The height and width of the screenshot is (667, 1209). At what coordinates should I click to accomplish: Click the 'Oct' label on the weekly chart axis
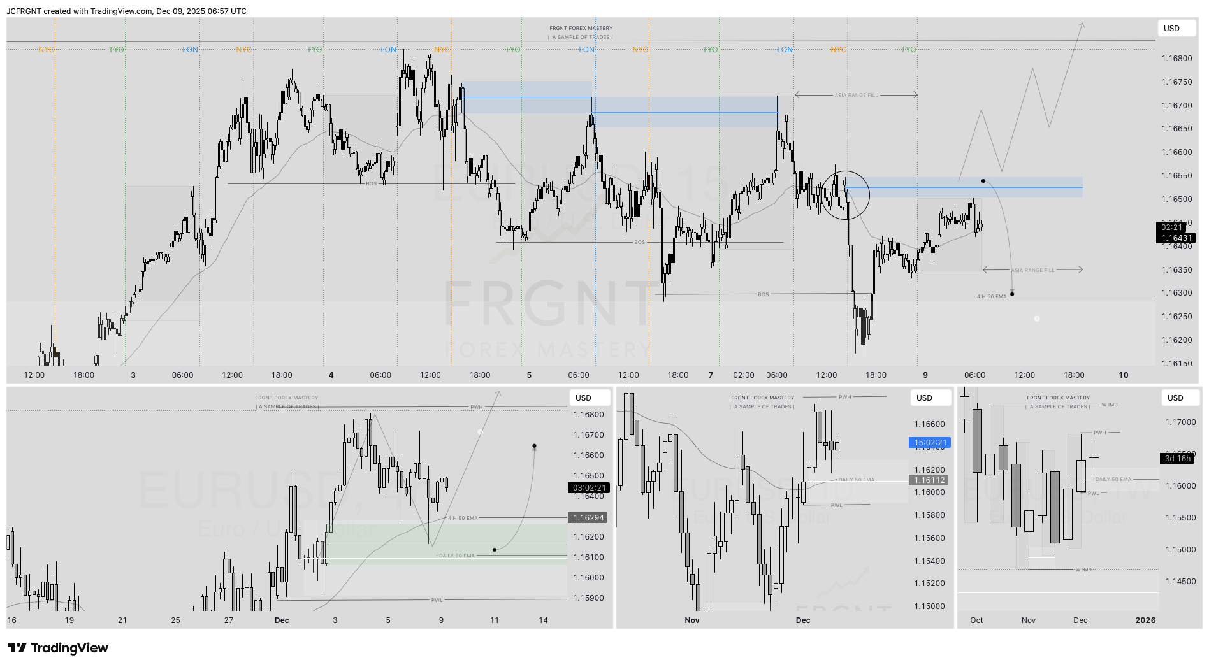point(976,620)
